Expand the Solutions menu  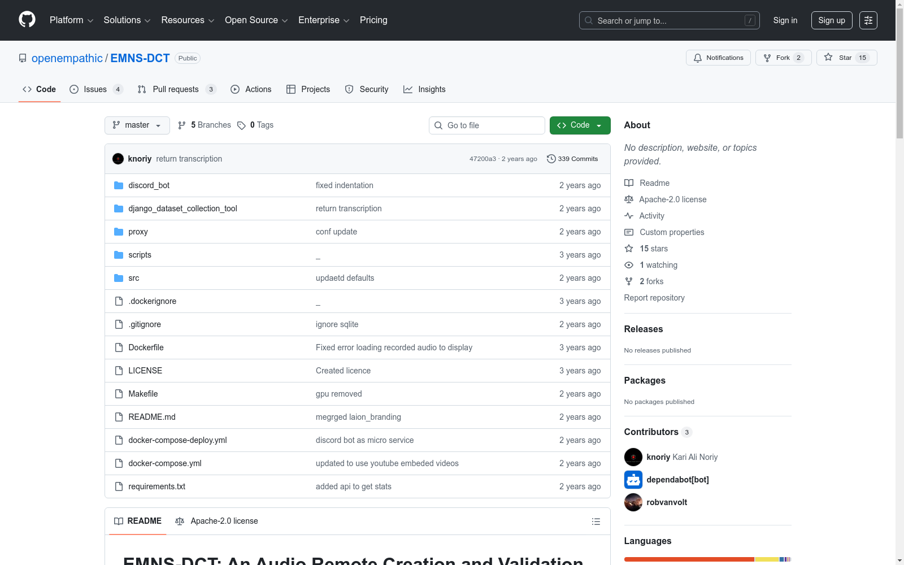[127, 20]
